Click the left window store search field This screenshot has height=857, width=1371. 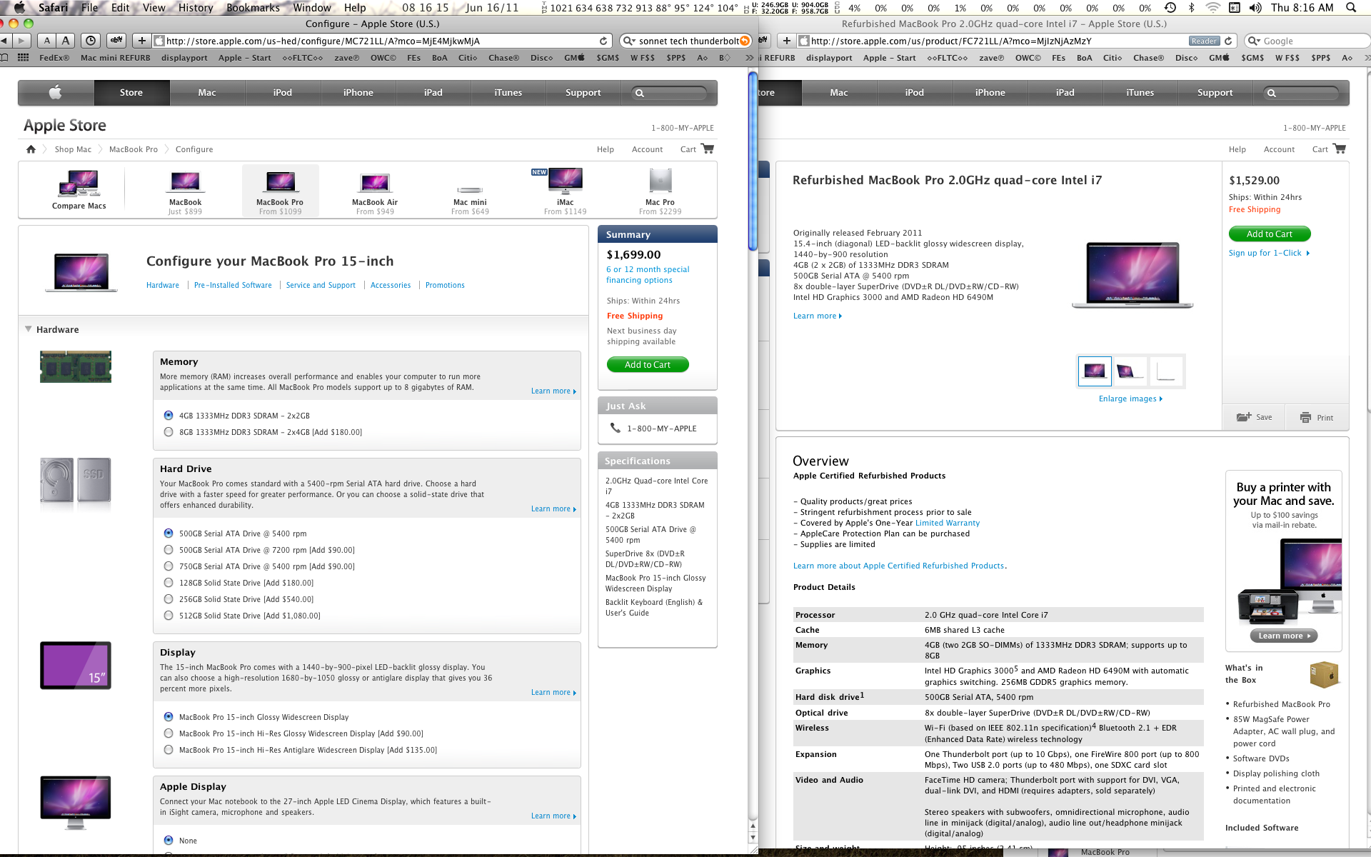pyautogui.click(x=670, y=93)
